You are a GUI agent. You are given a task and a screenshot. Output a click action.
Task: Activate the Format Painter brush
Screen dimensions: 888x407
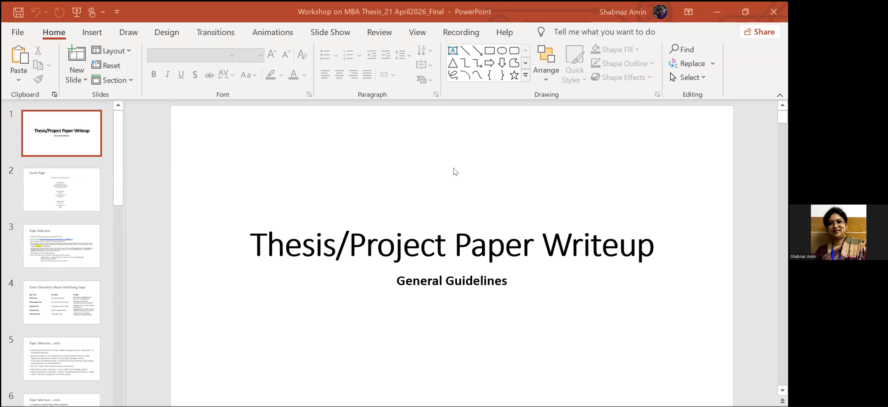pyautogui.click(x=38, y=79)
